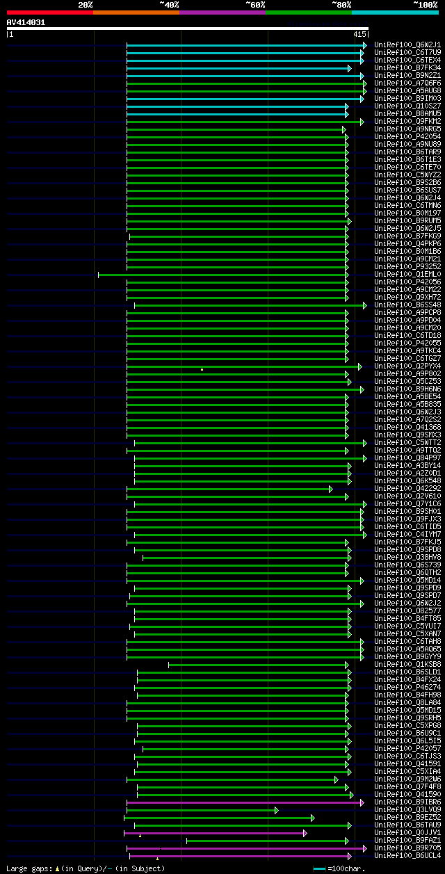Click the arrowhead ending the UniRef100_Q42292 bar
The height and width of the screenshot is (874, 445).
click(331, 489)
